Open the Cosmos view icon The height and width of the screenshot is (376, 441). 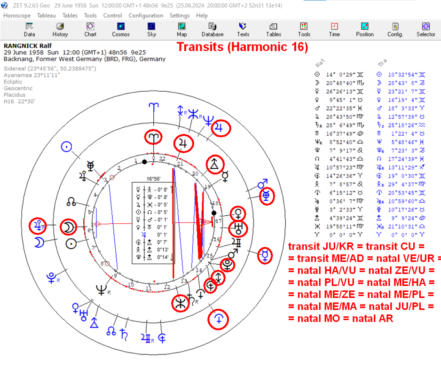pos(121,30)
